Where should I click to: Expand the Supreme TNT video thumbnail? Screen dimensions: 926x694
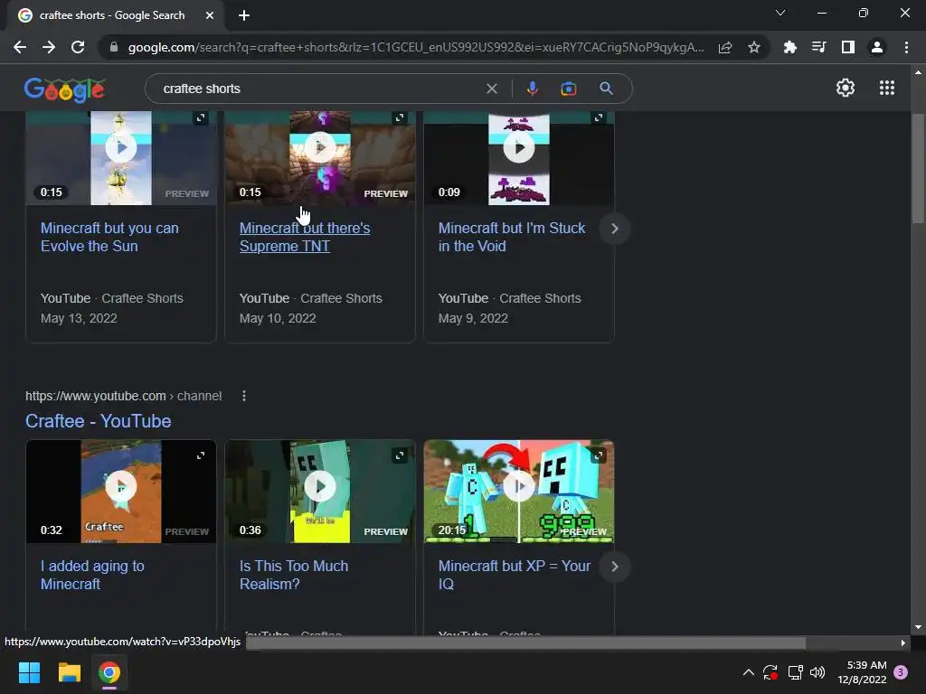pos(400,118)
